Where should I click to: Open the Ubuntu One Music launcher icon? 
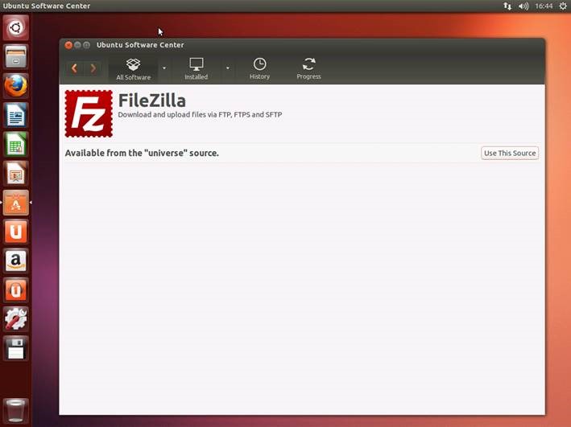click(15, 289)
